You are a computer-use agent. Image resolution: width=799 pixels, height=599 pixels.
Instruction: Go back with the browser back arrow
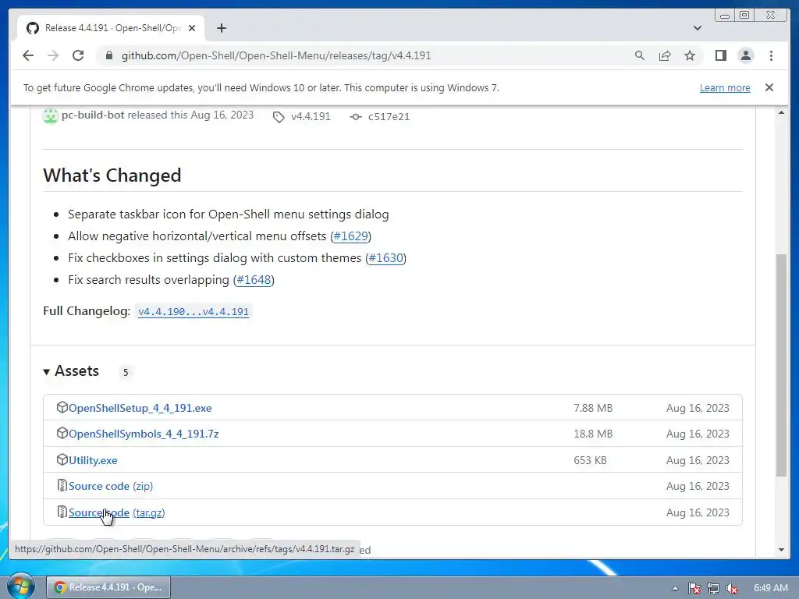pyautogui.click(x=28, y=55)
